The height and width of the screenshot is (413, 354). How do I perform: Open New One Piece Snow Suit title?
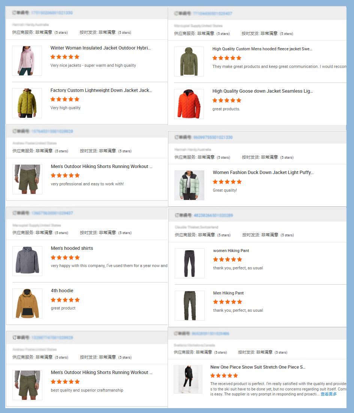pyautogui.click(x=258, y=367)
